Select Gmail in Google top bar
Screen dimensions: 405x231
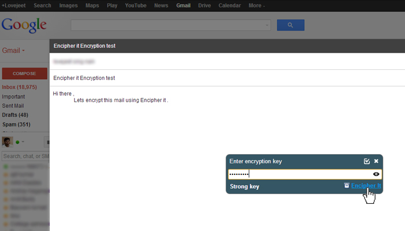(183, 5)
